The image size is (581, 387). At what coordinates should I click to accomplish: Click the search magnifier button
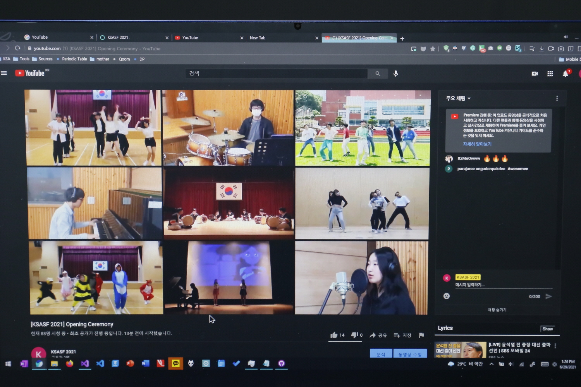coord(378,74)
